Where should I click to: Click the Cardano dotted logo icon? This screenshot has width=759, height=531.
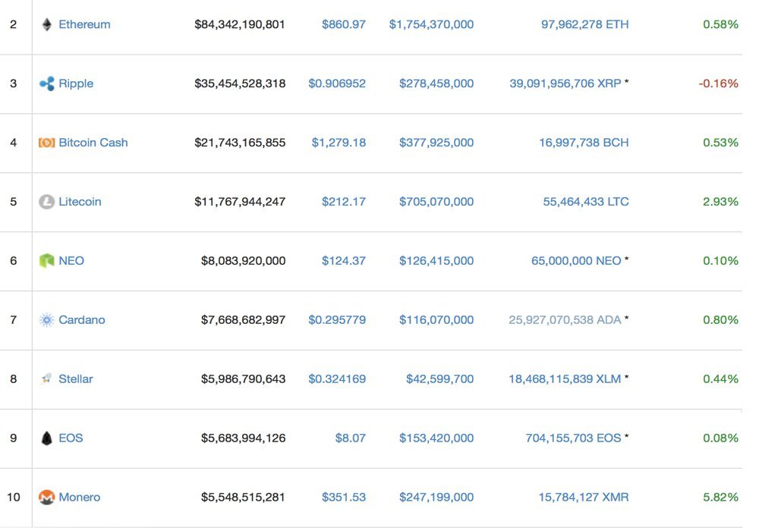click(46, 319)
